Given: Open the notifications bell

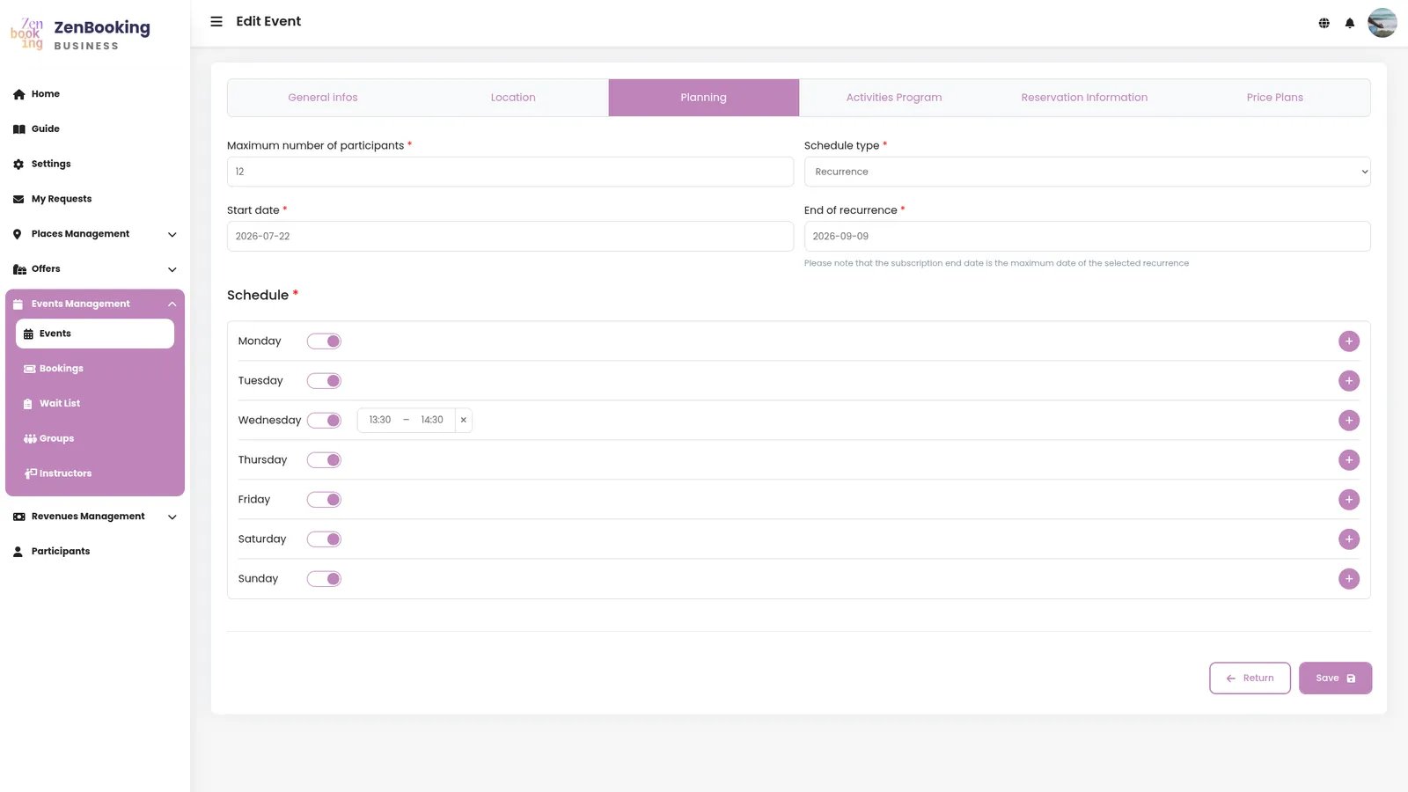Looking at the screenshot, I should (x=1349, y=23).
